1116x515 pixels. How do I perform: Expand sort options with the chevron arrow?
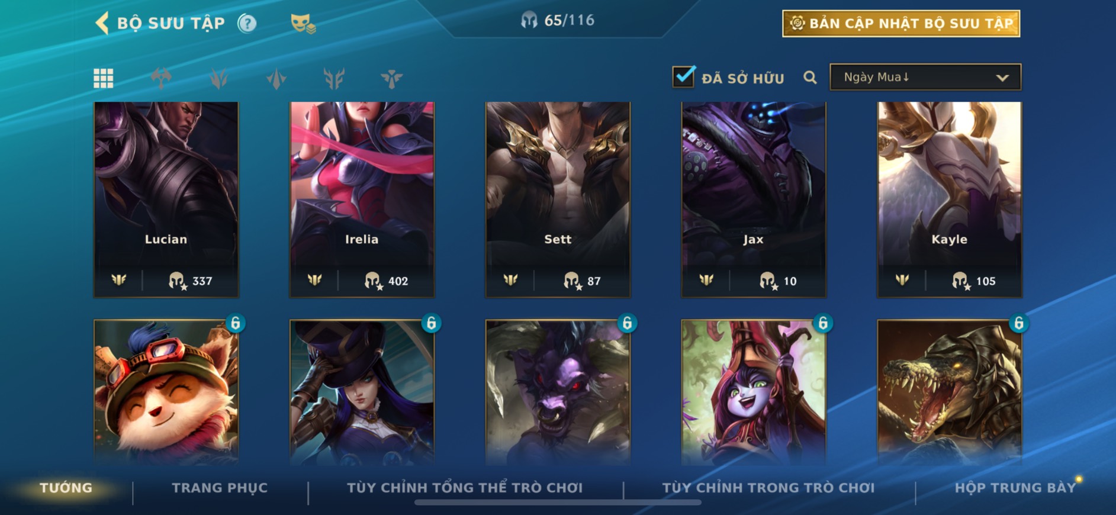click(x=1002, y=78)
